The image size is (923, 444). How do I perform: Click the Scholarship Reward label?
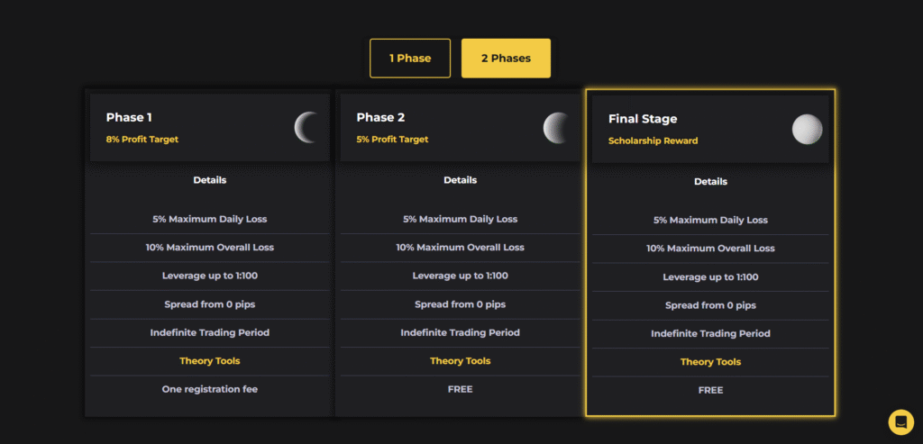[653, 141]
